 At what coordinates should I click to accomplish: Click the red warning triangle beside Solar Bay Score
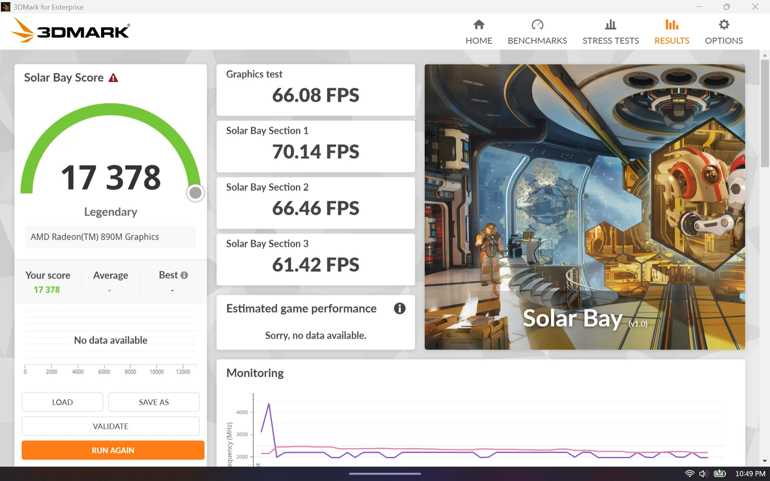(114, 78)
